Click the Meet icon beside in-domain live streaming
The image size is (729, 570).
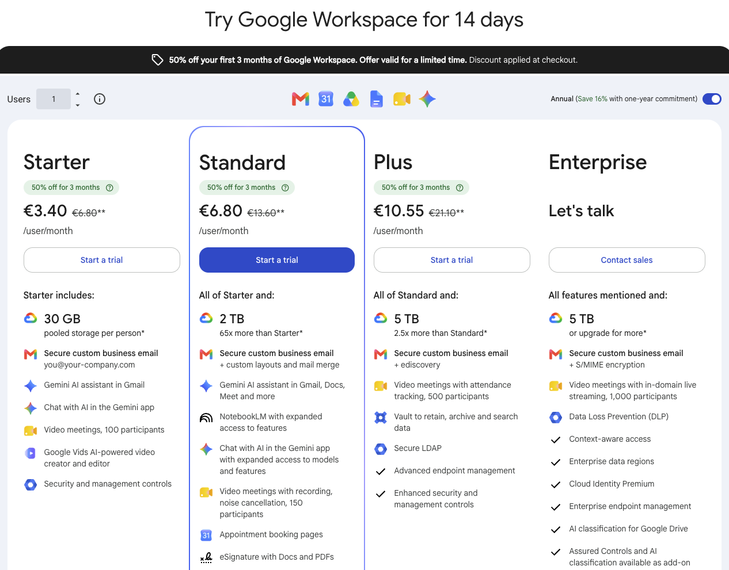point(556,386)
